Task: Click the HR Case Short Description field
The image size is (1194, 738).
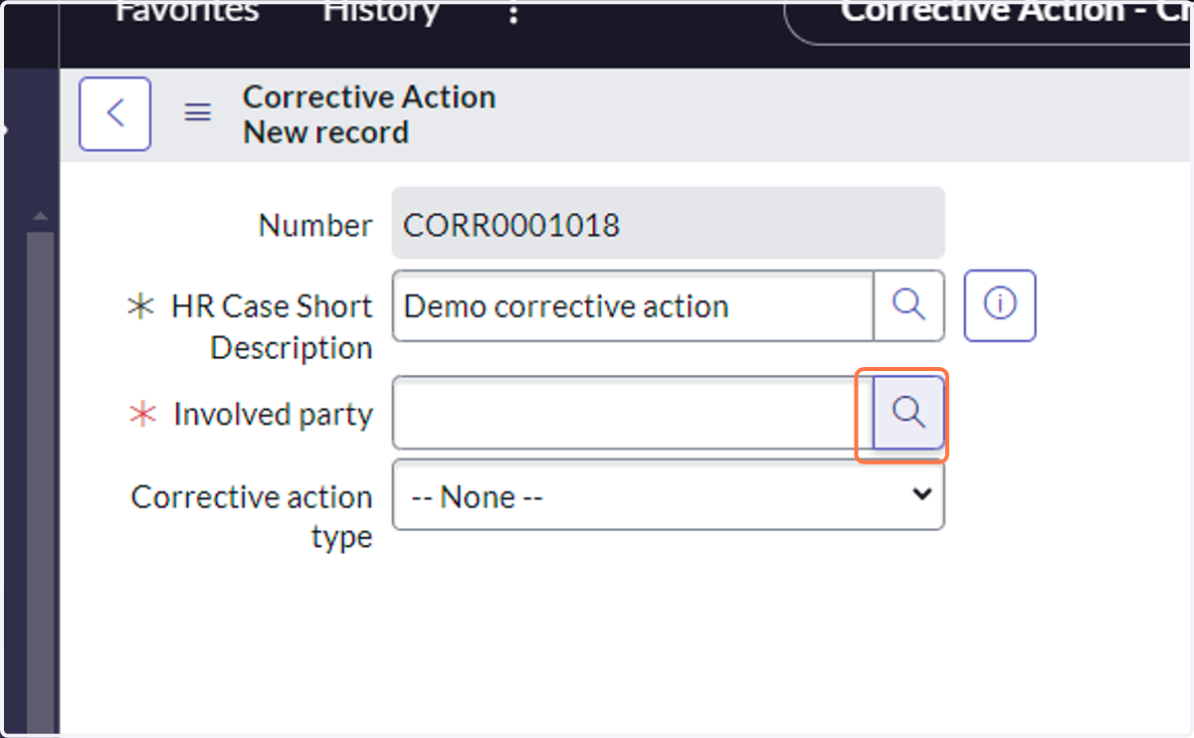Action: (633, 305)
